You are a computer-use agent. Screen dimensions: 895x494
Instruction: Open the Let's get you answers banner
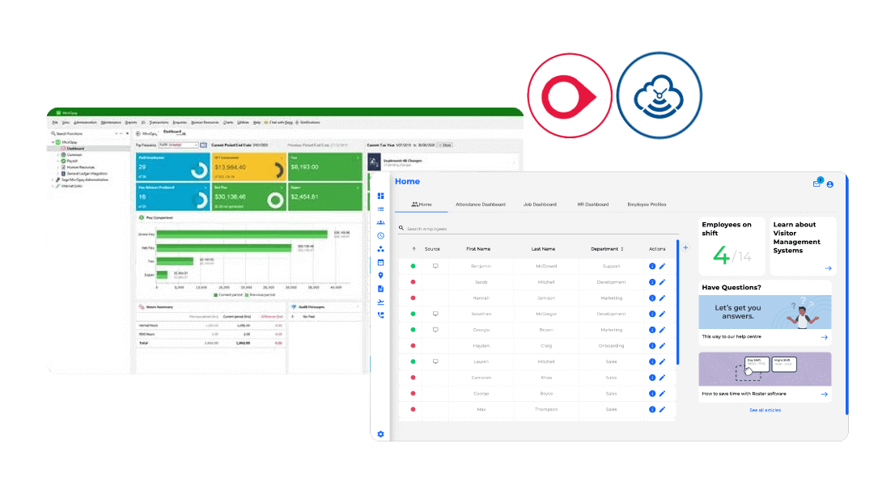pyautogui.click(x=765, y=312)
